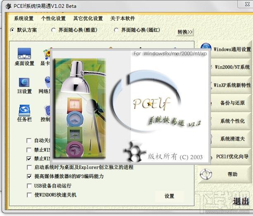Open the 个性化设置 menu
The width and height of the screenshot is (253, 216).
[x=53, y=19]
